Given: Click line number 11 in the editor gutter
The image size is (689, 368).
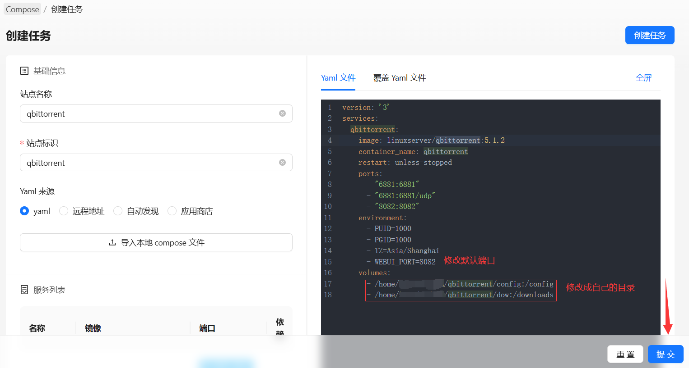Looking at the screenshot, I should [328, 218].
